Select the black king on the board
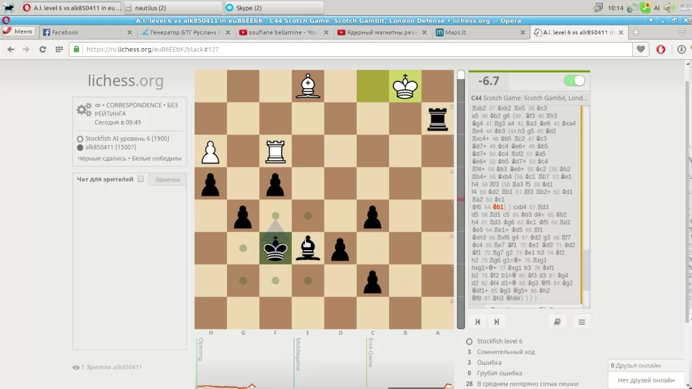 (x=275, y=249)
